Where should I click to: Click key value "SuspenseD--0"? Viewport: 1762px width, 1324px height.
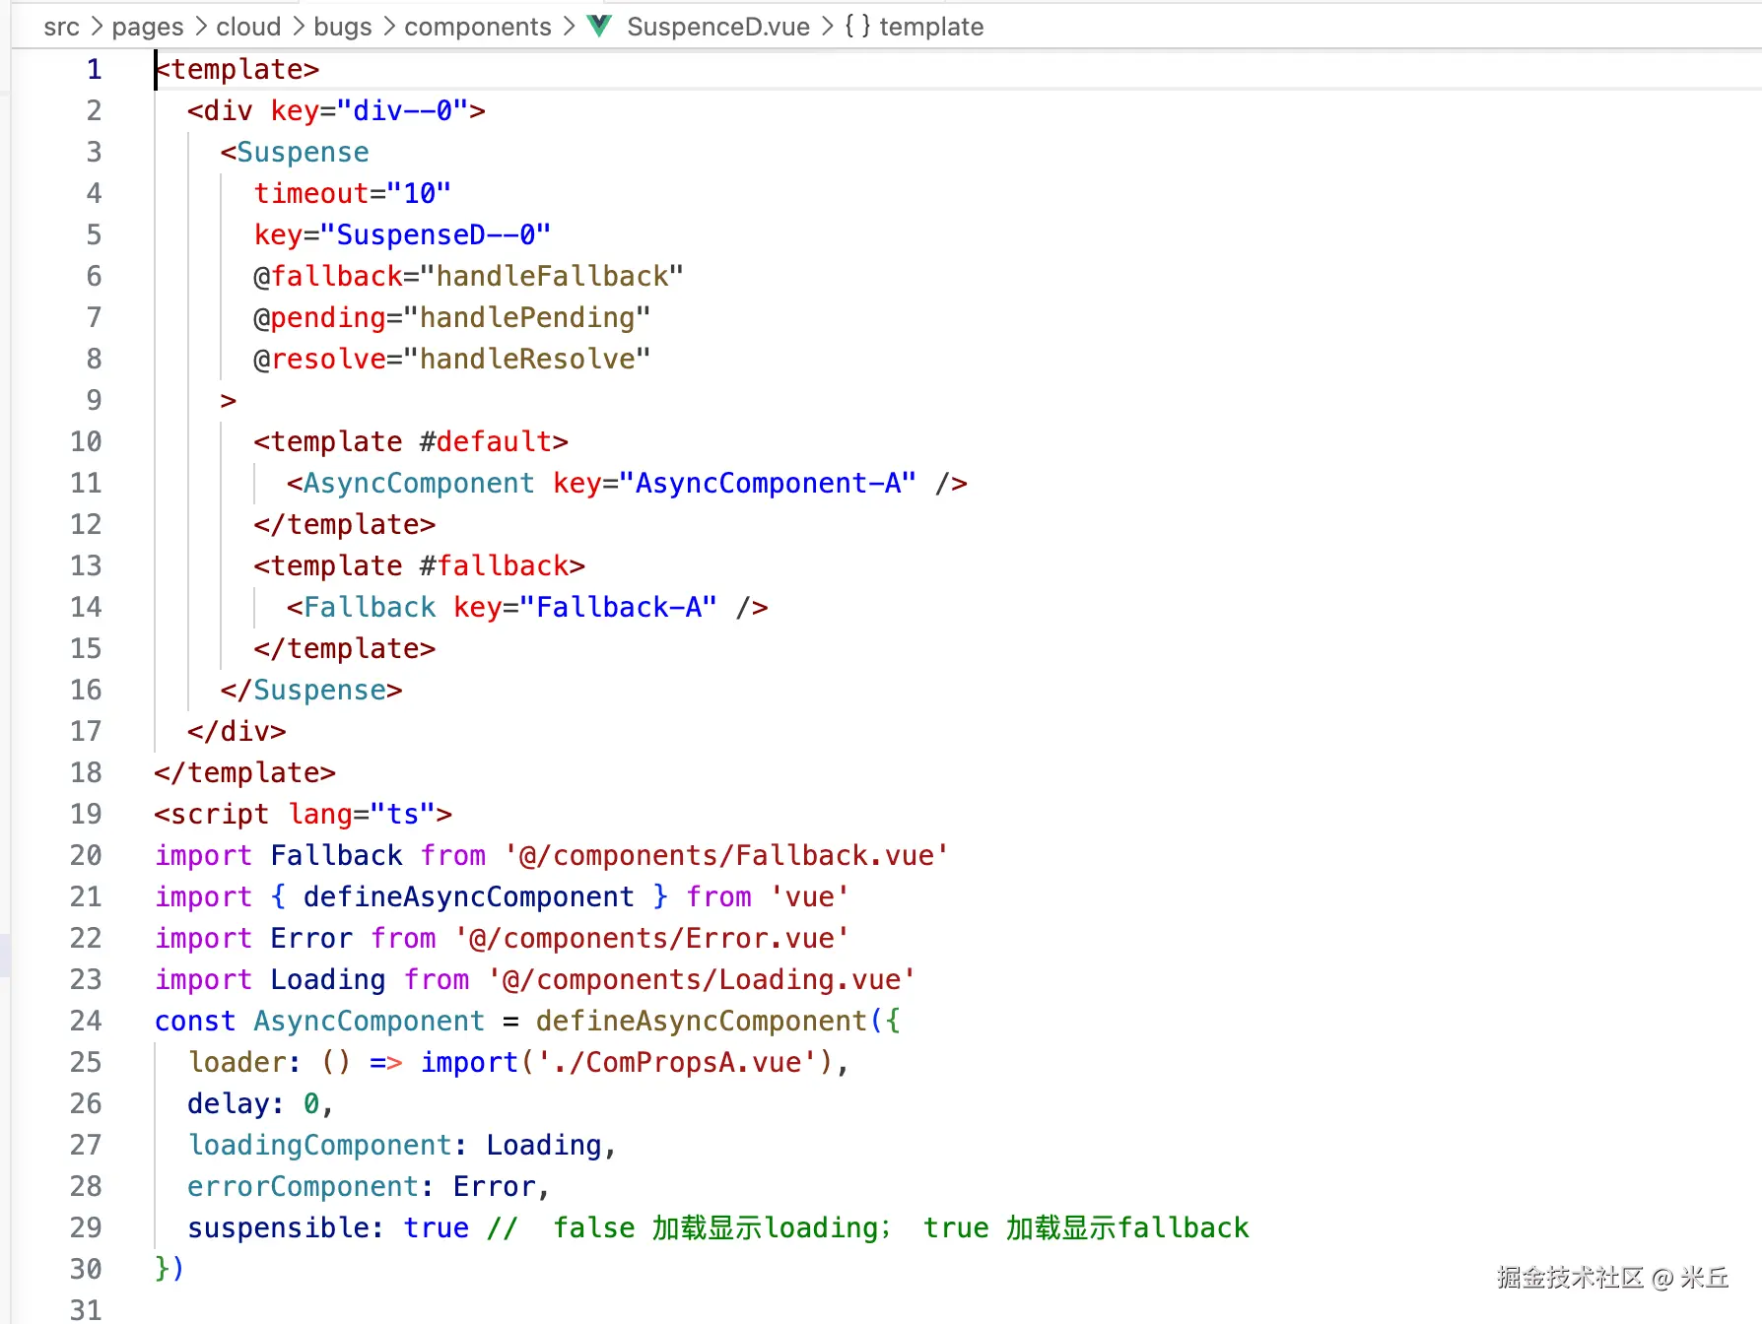(436, 234)
